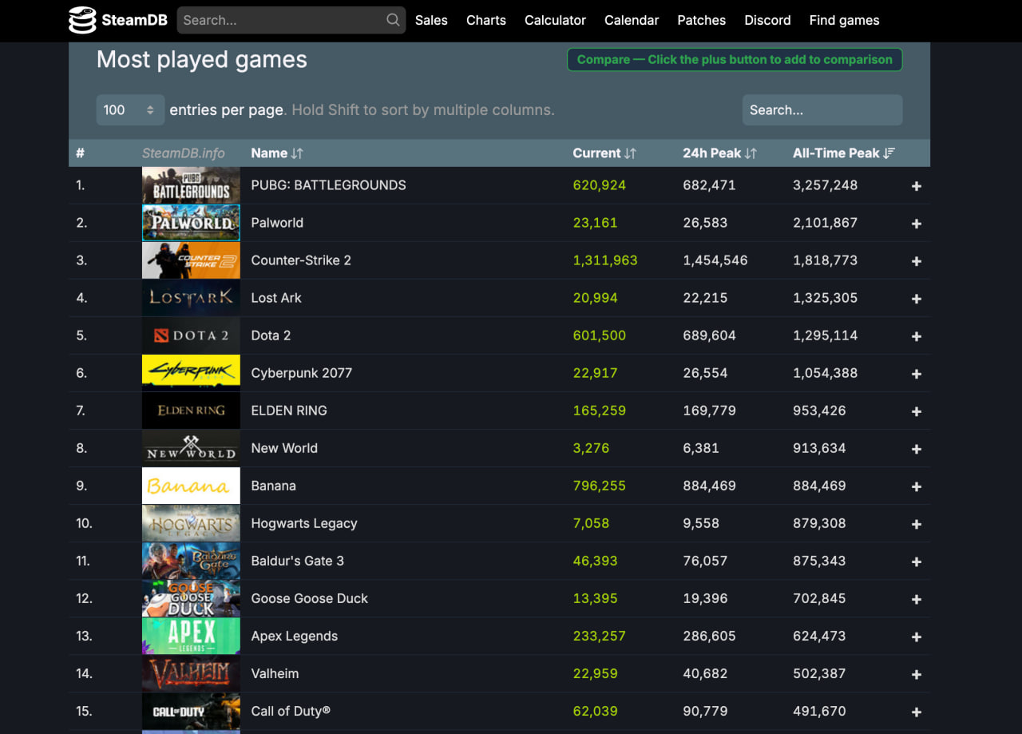Open Patches in the navigation bar
The width and height of the screenshot is (1022, 734).
pyautogui.click(x=702, y=20)
